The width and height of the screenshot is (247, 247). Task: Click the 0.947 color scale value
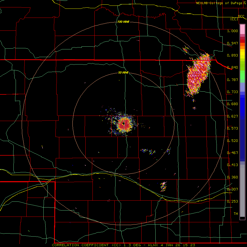click(232, 43)
